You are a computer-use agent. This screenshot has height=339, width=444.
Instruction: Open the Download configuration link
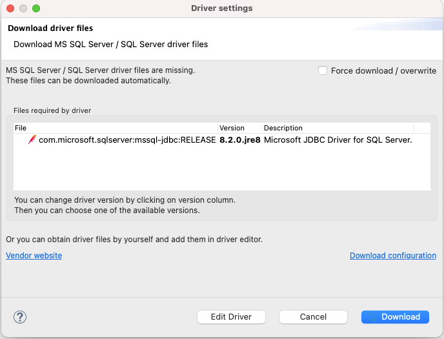click(392, 256)
